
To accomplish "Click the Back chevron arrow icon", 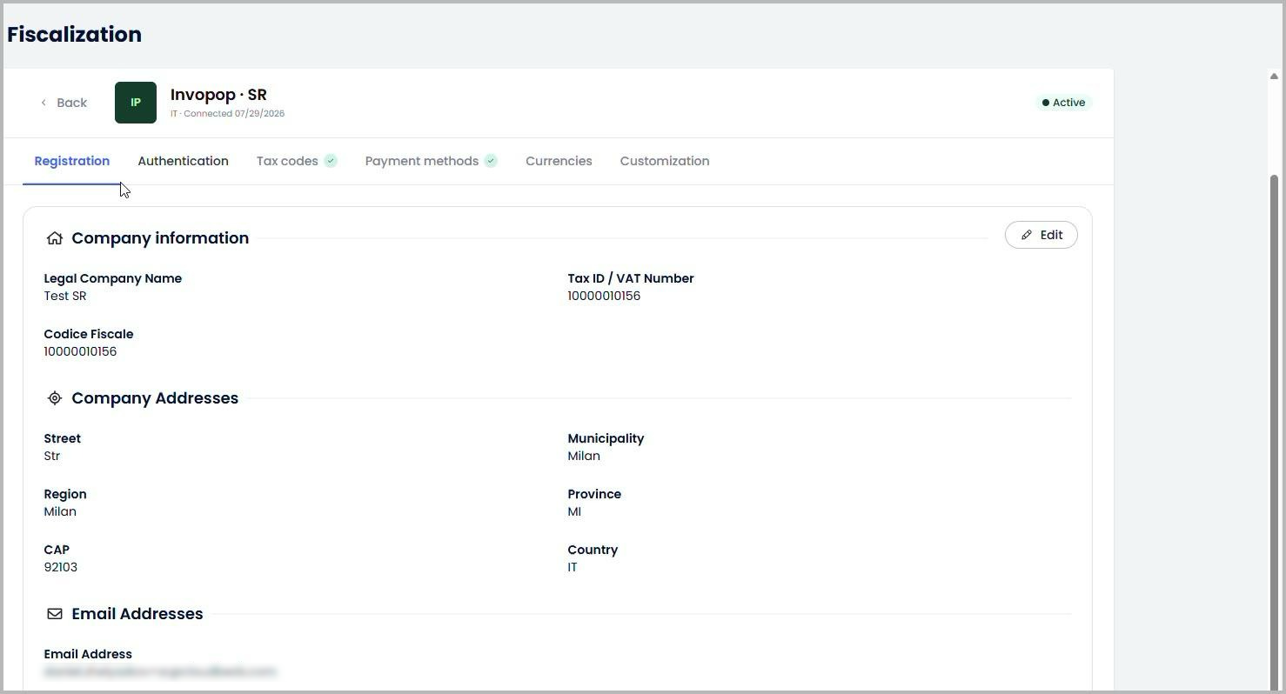I will pyautogui.click(x=44, y=103).
